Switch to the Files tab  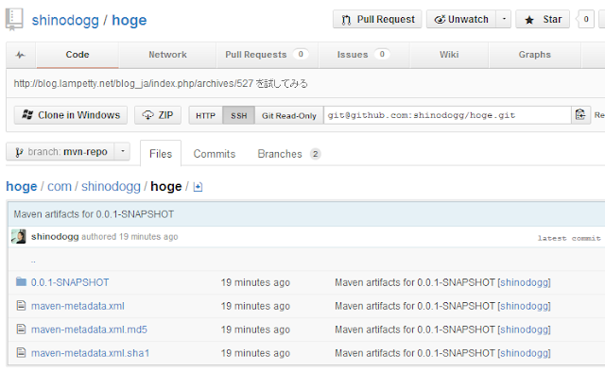(161, 154)
